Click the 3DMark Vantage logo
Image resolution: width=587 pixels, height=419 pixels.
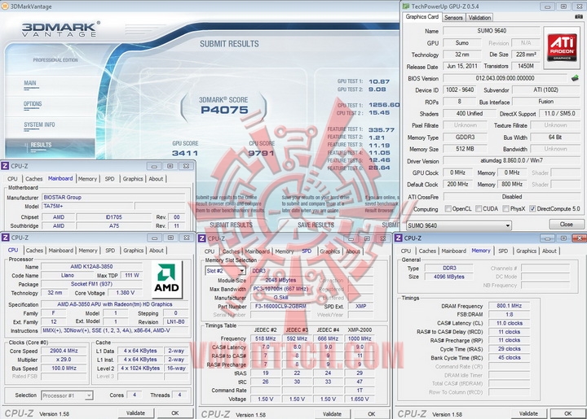[60, 29]
